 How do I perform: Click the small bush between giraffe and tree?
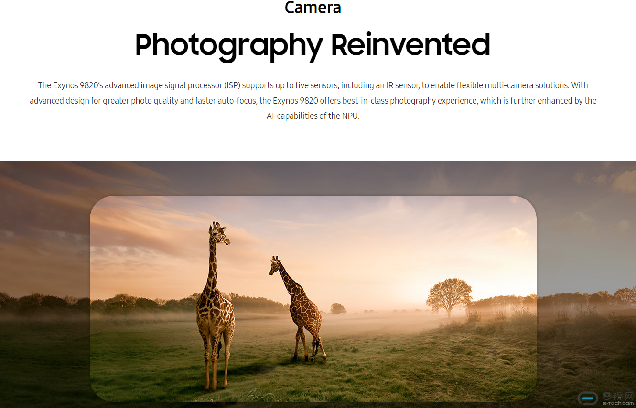pyautogui.click(x=338, y=308)
